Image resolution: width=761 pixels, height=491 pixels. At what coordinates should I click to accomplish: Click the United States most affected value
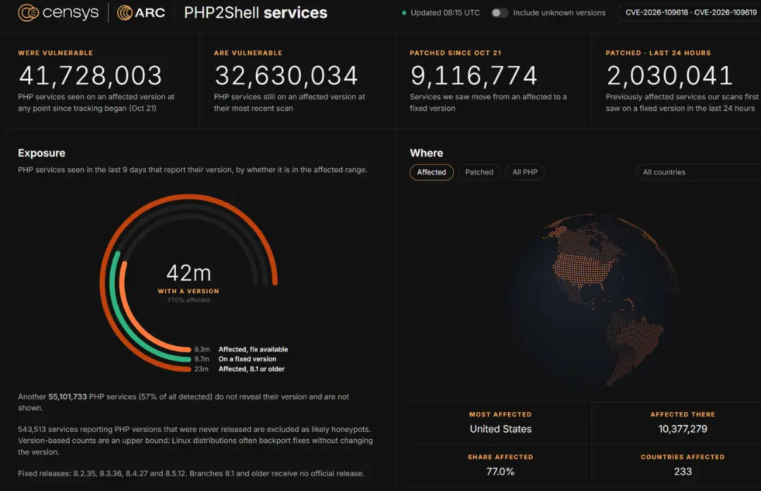(500, 429)
